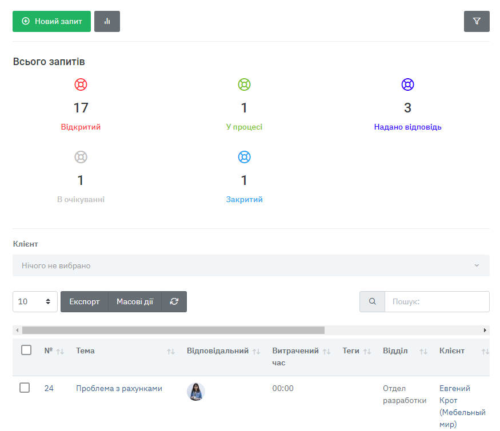This screenshot has height=431, width=500.
Task: Open the Клієнт dropdown selector
Action: tap(251, 265)
